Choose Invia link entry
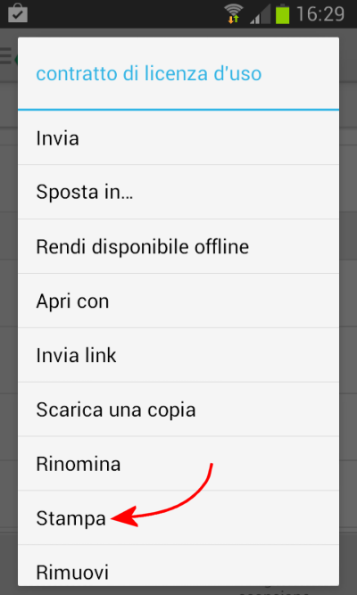Viewport: 357px width, 595px height. (x=178, y=355)
